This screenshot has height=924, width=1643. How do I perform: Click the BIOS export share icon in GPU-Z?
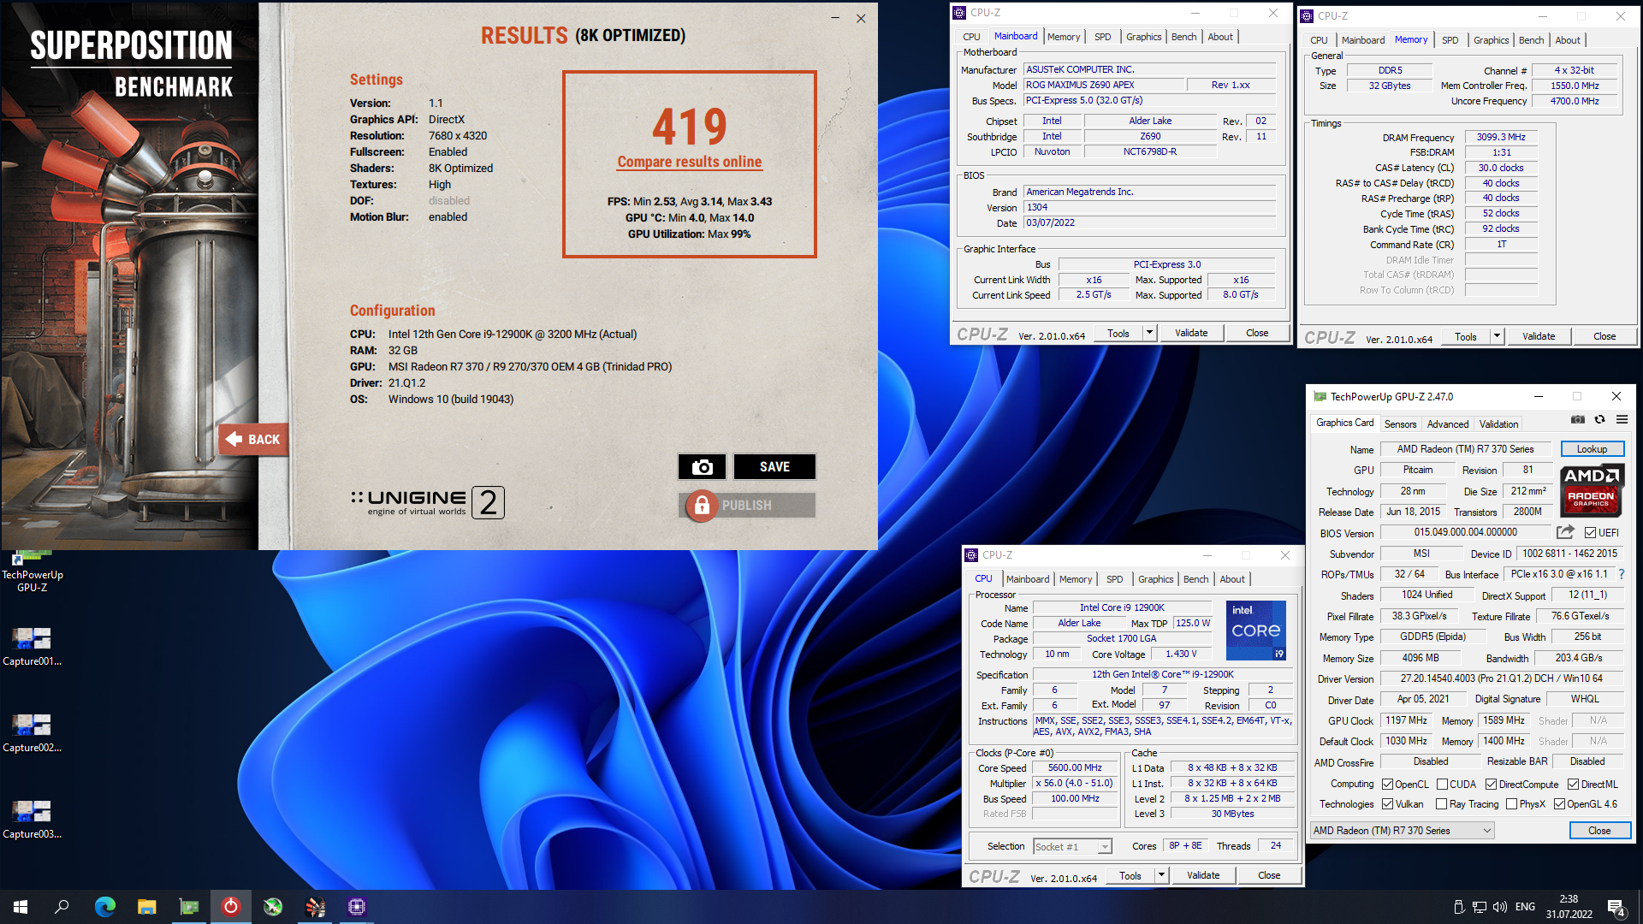[1565, 532]
